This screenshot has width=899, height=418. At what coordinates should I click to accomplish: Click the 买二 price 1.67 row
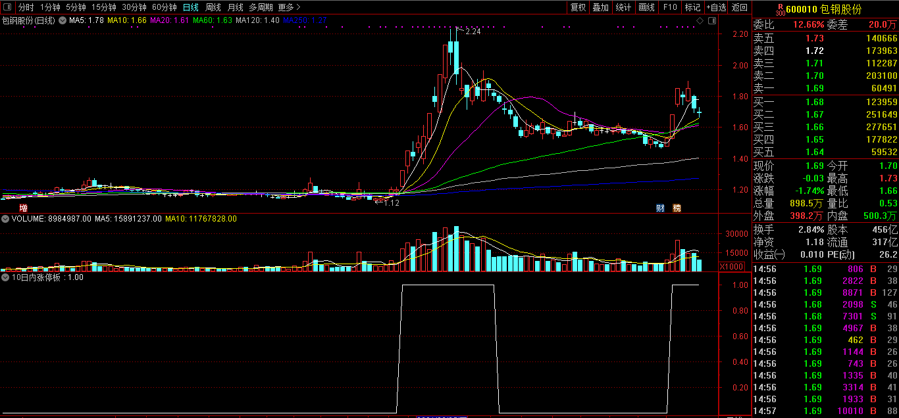825,114
